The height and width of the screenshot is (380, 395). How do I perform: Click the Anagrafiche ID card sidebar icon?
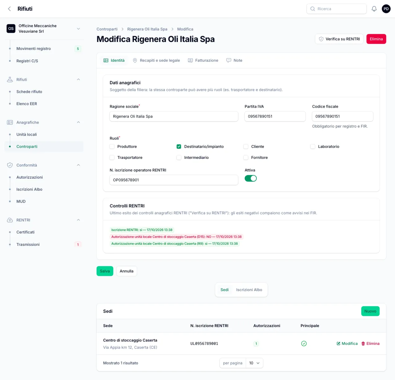(10, 122)
